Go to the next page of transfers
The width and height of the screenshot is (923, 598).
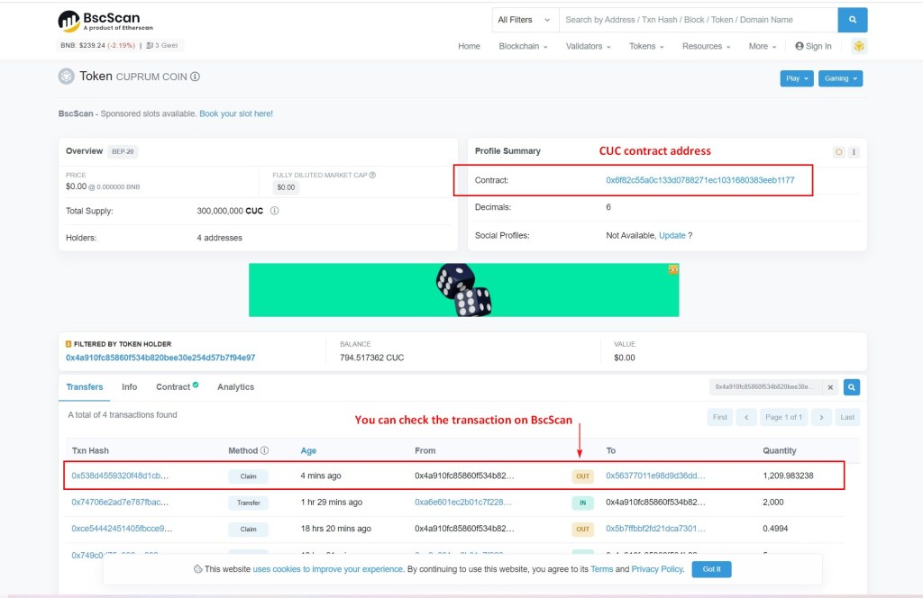point(820,417)
